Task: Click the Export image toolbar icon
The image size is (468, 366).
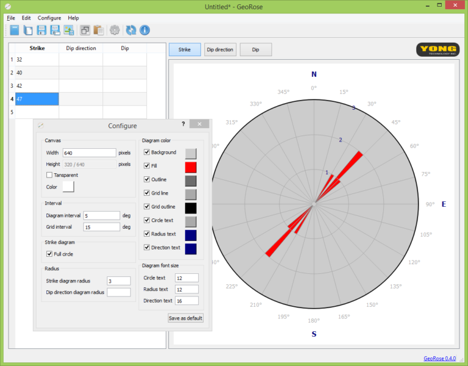Action: 69,30
